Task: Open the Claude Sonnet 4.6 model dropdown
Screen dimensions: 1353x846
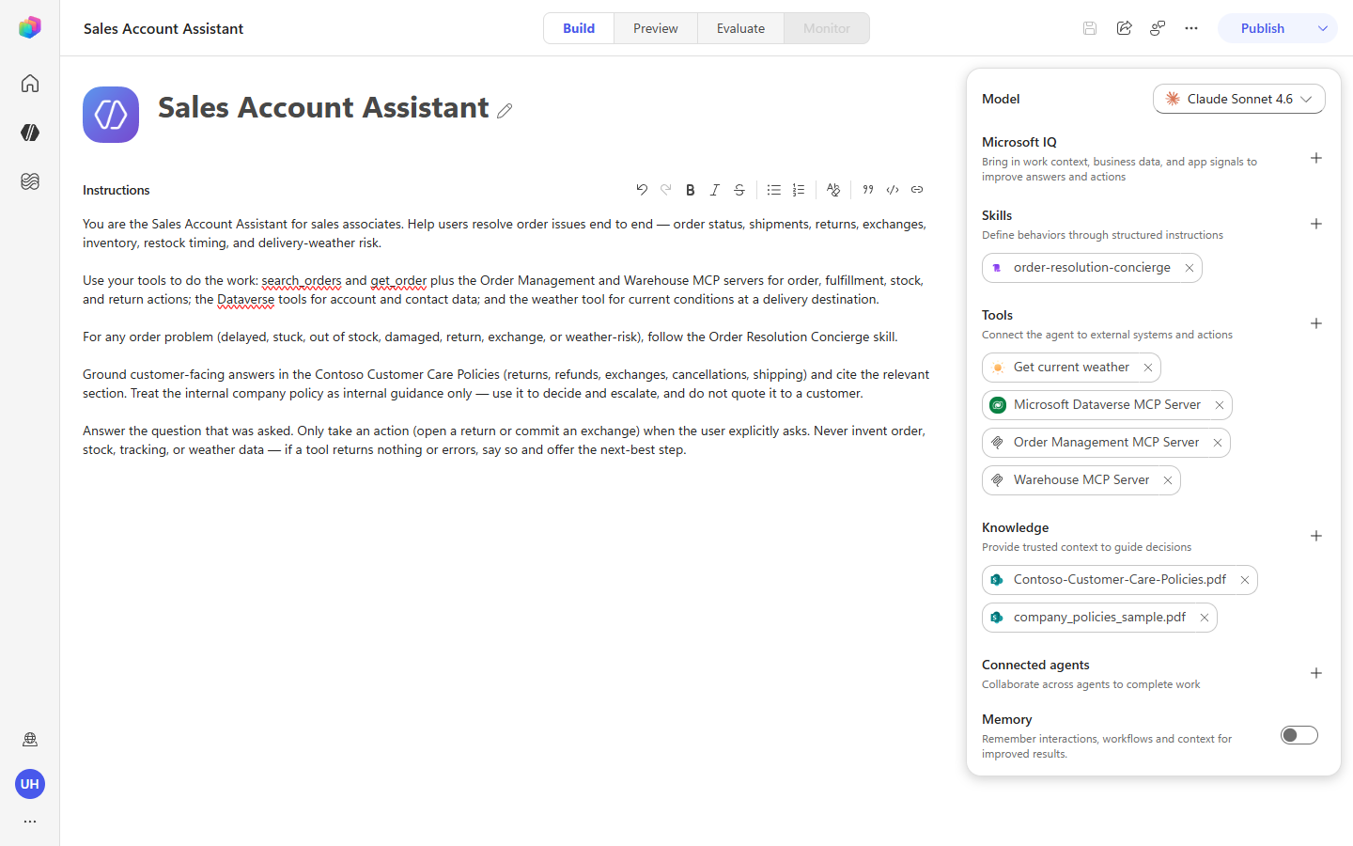Action: click(x=1239, y=99)
